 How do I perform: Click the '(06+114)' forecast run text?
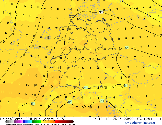[153, 119]
